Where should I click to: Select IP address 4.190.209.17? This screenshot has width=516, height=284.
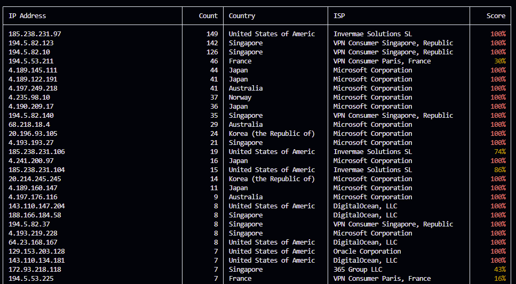click(31, 107)
